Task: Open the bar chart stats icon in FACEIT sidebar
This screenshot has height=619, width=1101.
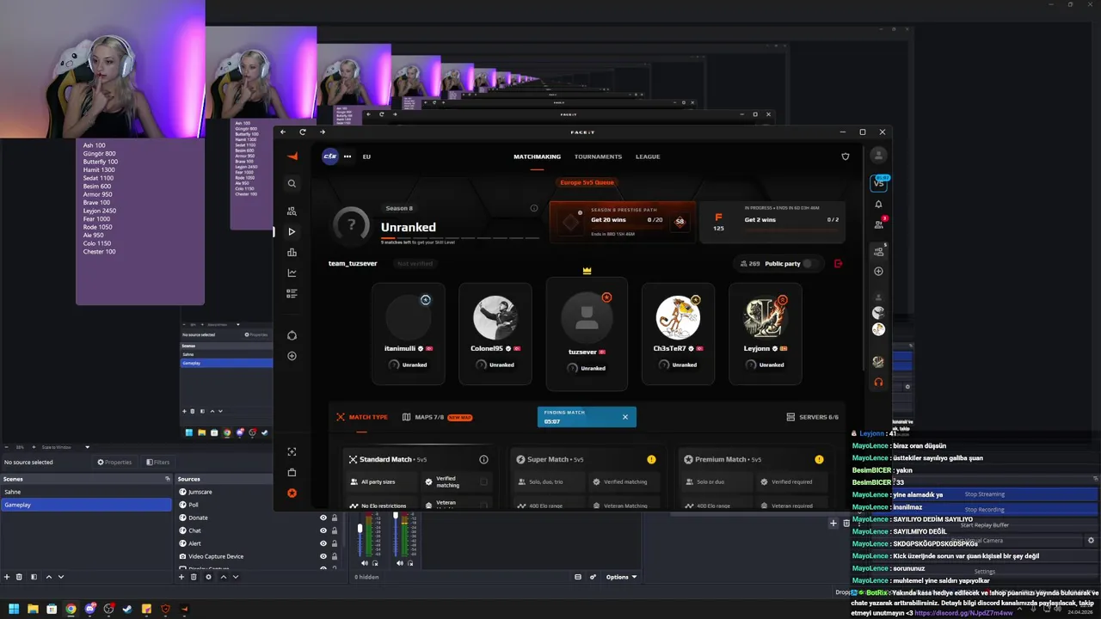Action: coord(292,252)
